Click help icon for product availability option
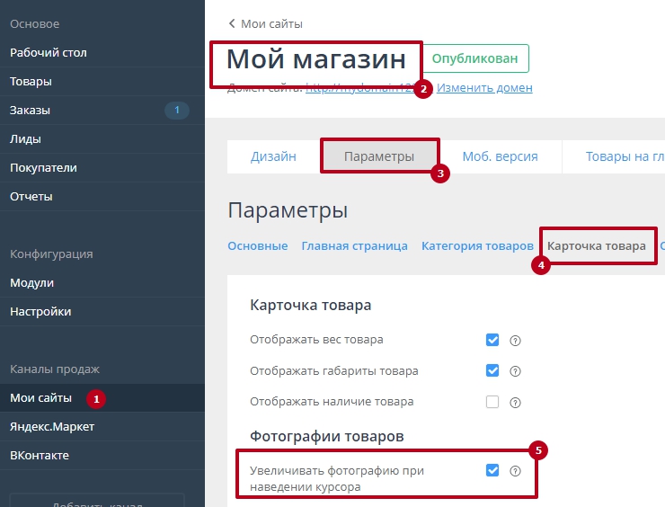665x507 pixels. 516,402
